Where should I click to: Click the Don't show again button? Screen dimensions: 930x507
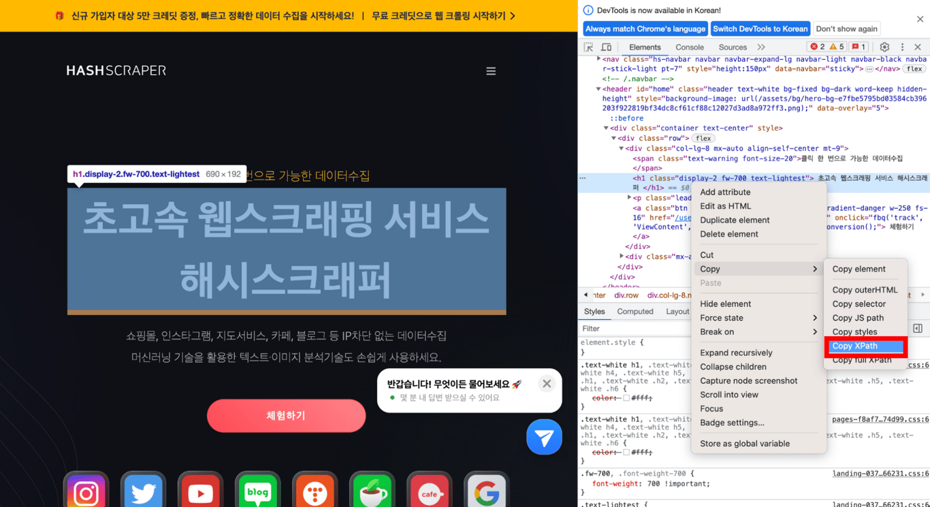tap(846, 29)
